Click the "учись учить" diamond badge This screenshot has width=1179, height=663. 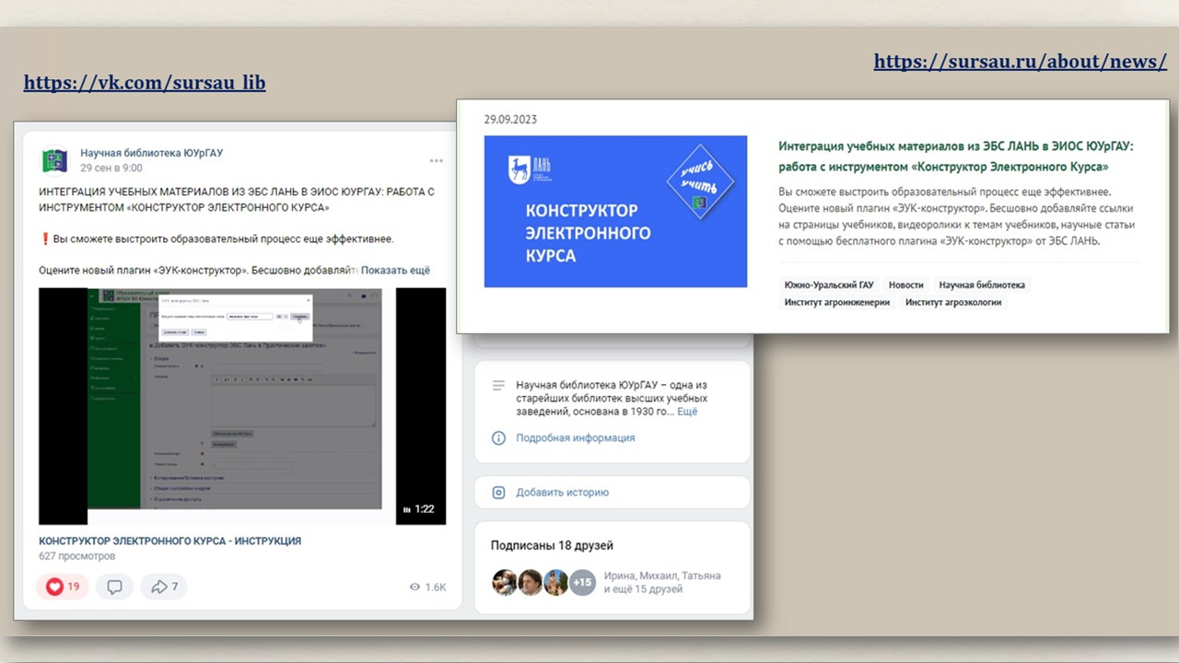(x=701, y=182)
